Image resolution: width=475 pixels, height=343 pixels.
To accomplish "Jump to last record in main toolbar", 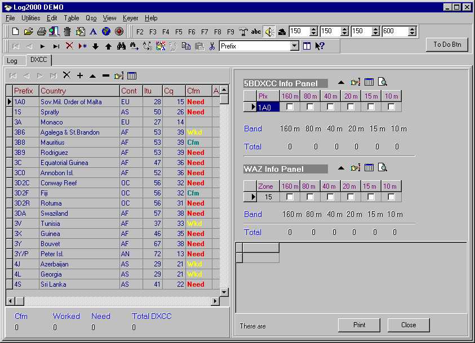I will click(56, 46).
